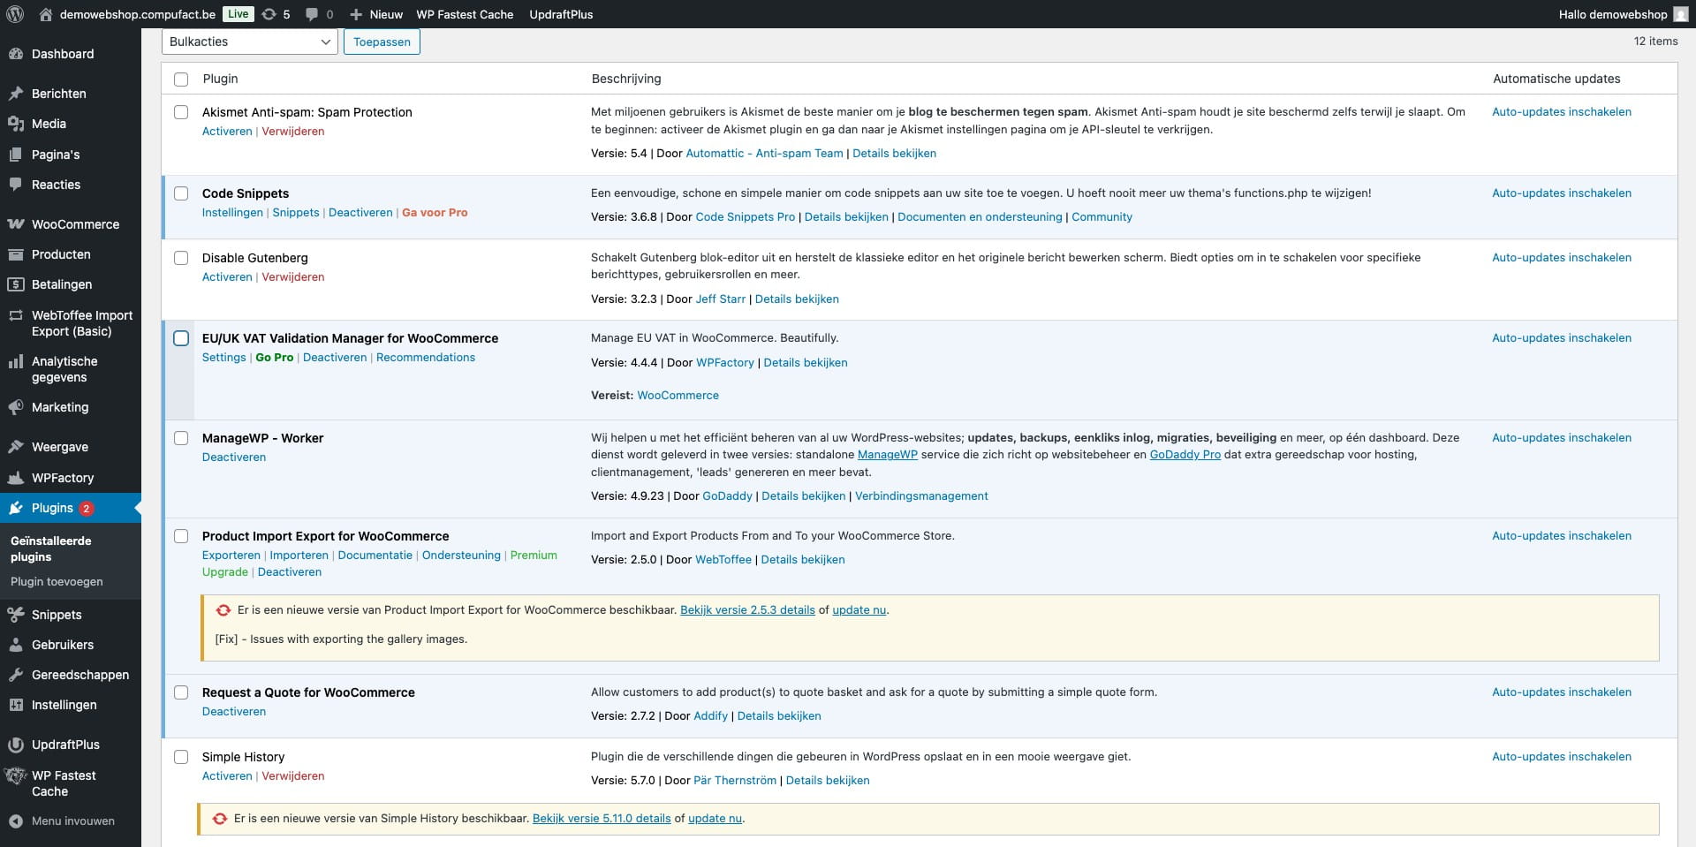Open the Bulkacties dropdown
The height and width of the screenshot is (847, 1696).
tap(250, 42)
